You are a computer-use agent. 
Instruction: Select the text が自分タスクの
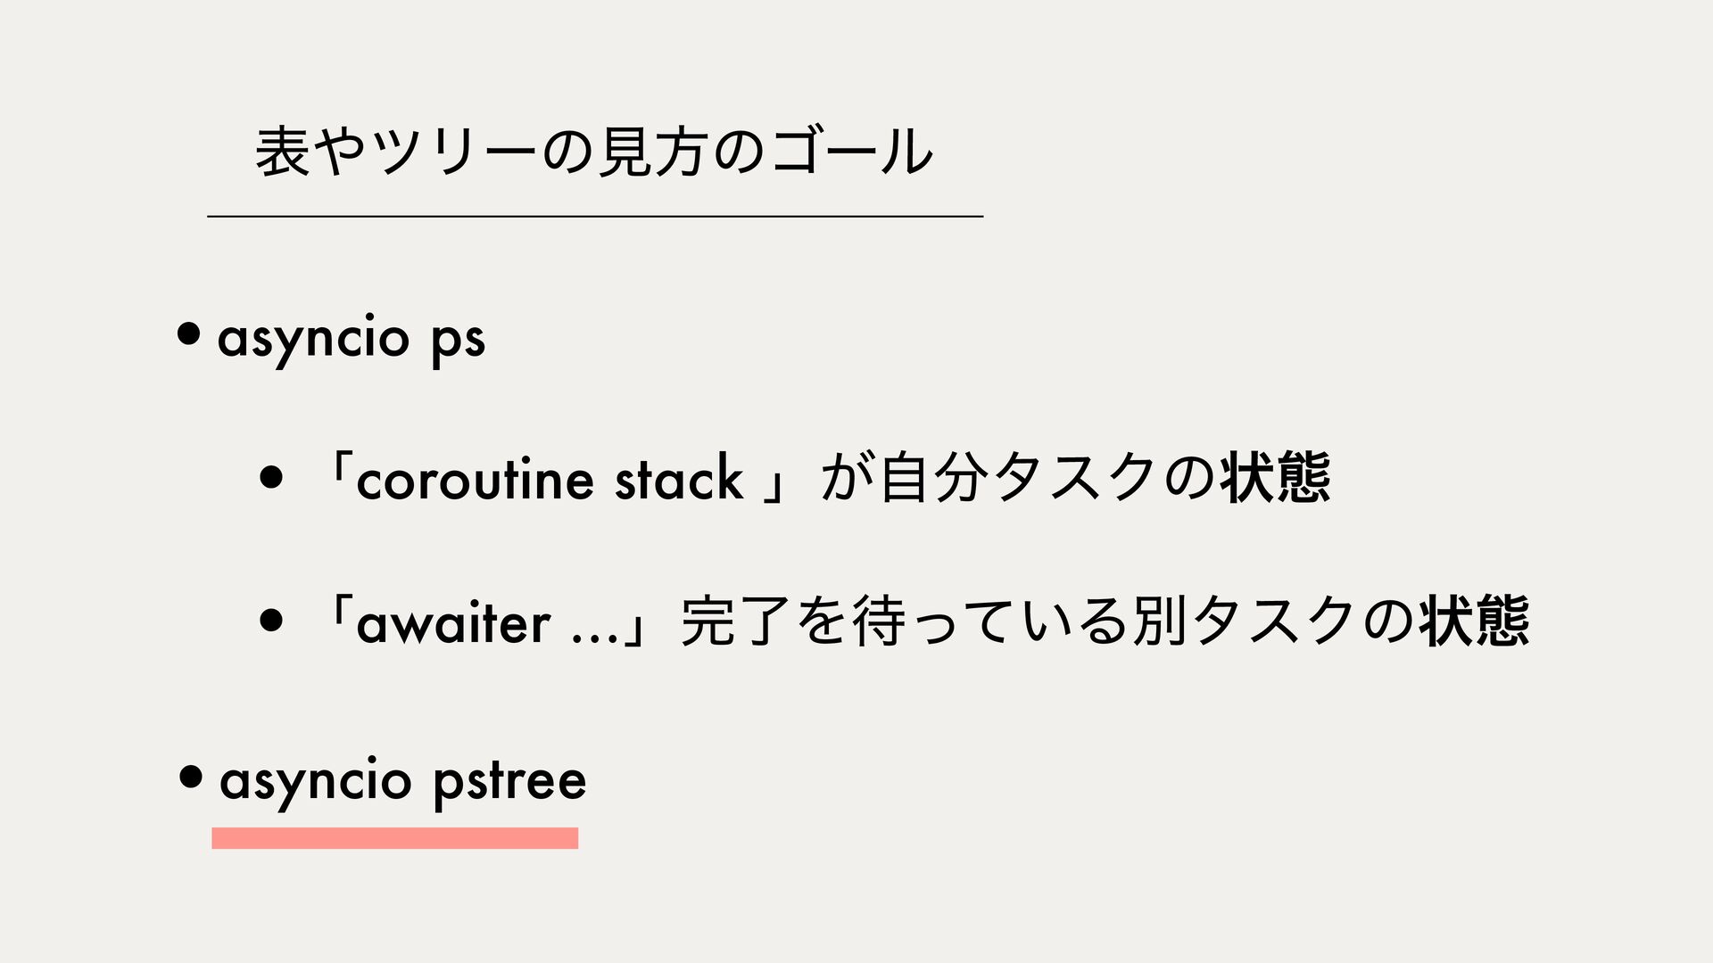[x=1019, y=478]
